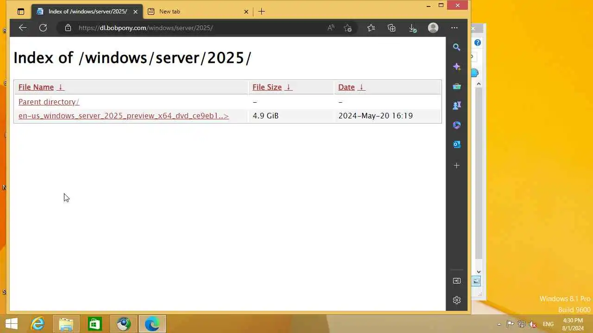Click Help icon in background window
Viewport: 593px width, 333px height.
pyautogui.click(x=478, y=43)
